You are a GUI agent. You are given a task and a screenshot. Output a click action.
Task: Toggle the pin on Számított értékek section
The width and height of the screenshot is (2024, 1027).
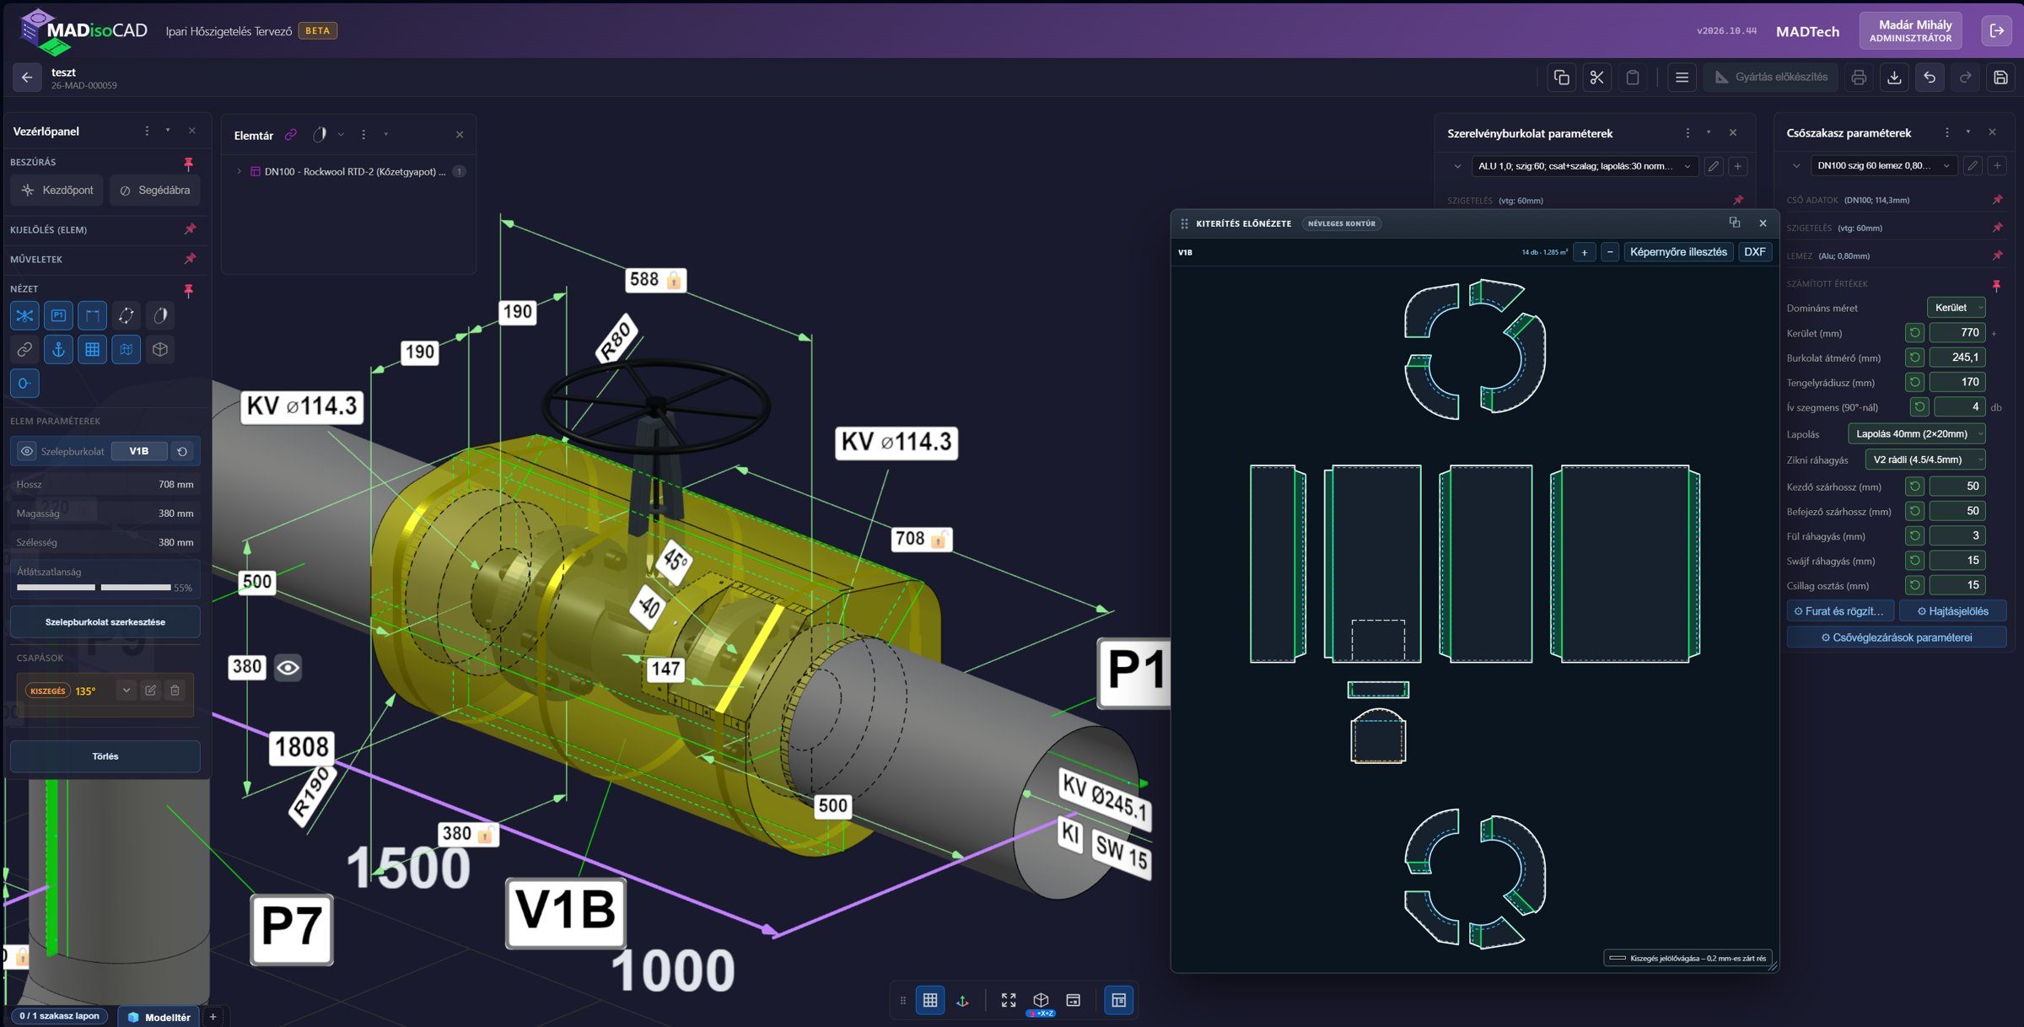pyautogui.click(x=1996, y=285)
